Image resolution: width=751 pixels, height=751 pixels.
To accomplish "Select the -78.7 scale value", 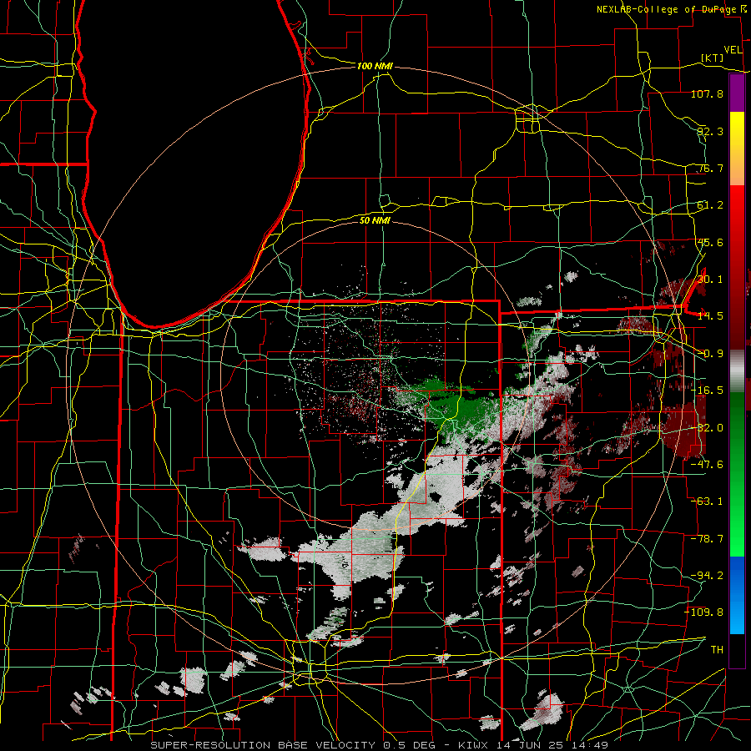I will coord(707,539).
